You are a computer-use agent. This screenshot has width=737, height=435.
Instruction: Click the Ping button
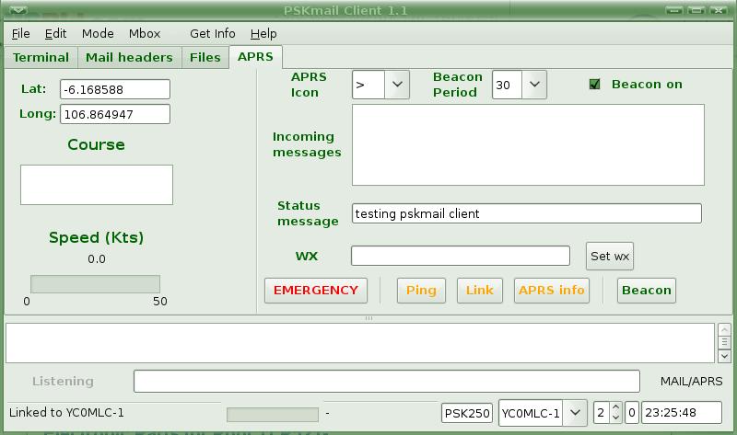(x=421, y=291)
